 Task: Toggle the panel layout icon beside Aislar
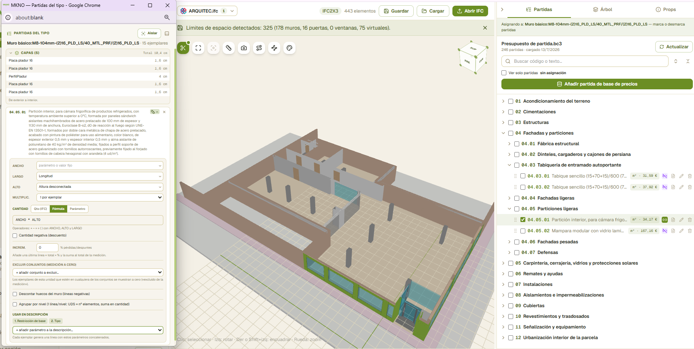coord(167,33)
